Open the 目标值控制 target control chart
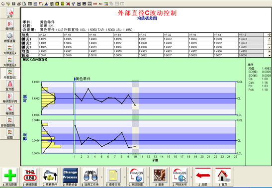The height and width of the screenshot is (188, 272). pyautogui.click(x=10, y=121)
